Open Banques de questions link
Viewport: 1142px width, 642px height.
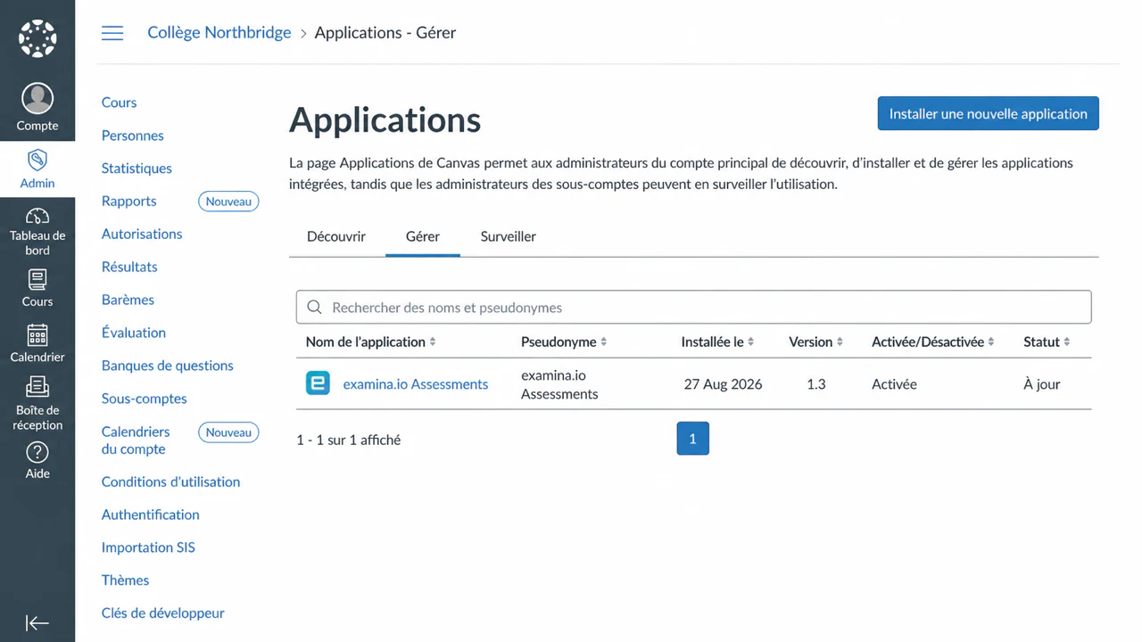click(x=168, y=366)
